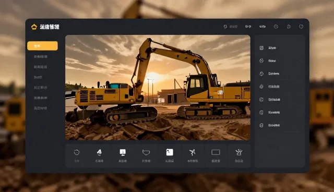Click the solid white document icon
This screenshot has height=192, width=334.
pos(170,152)
